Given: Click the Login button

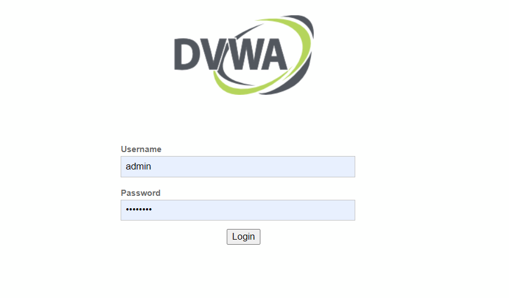Looking at the screenshot, I should (x=244, y=237).
